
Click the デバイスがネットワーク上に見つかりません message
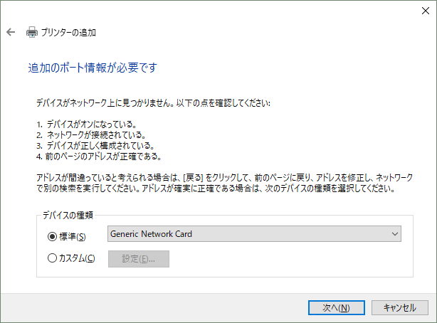point(153,102)
